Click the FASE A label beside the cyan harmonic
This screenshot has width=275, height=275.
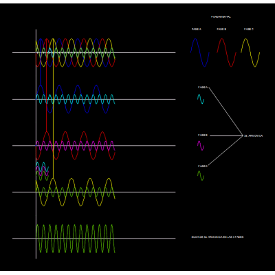click(203, 87)
